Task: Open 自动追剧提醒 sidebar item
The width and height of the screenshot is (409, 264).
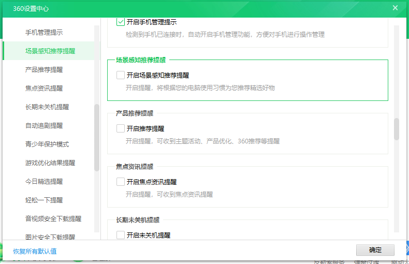Action: pyautogui.click(x=44, y=125)
